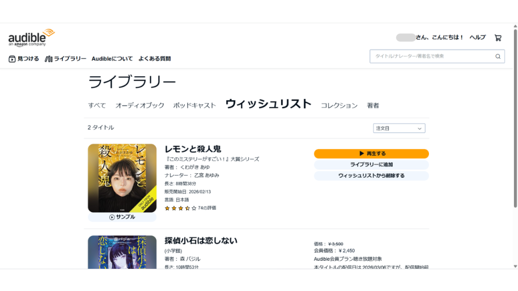Play the サンプル for レモンと殺人鬼

[x=122, y=217]
